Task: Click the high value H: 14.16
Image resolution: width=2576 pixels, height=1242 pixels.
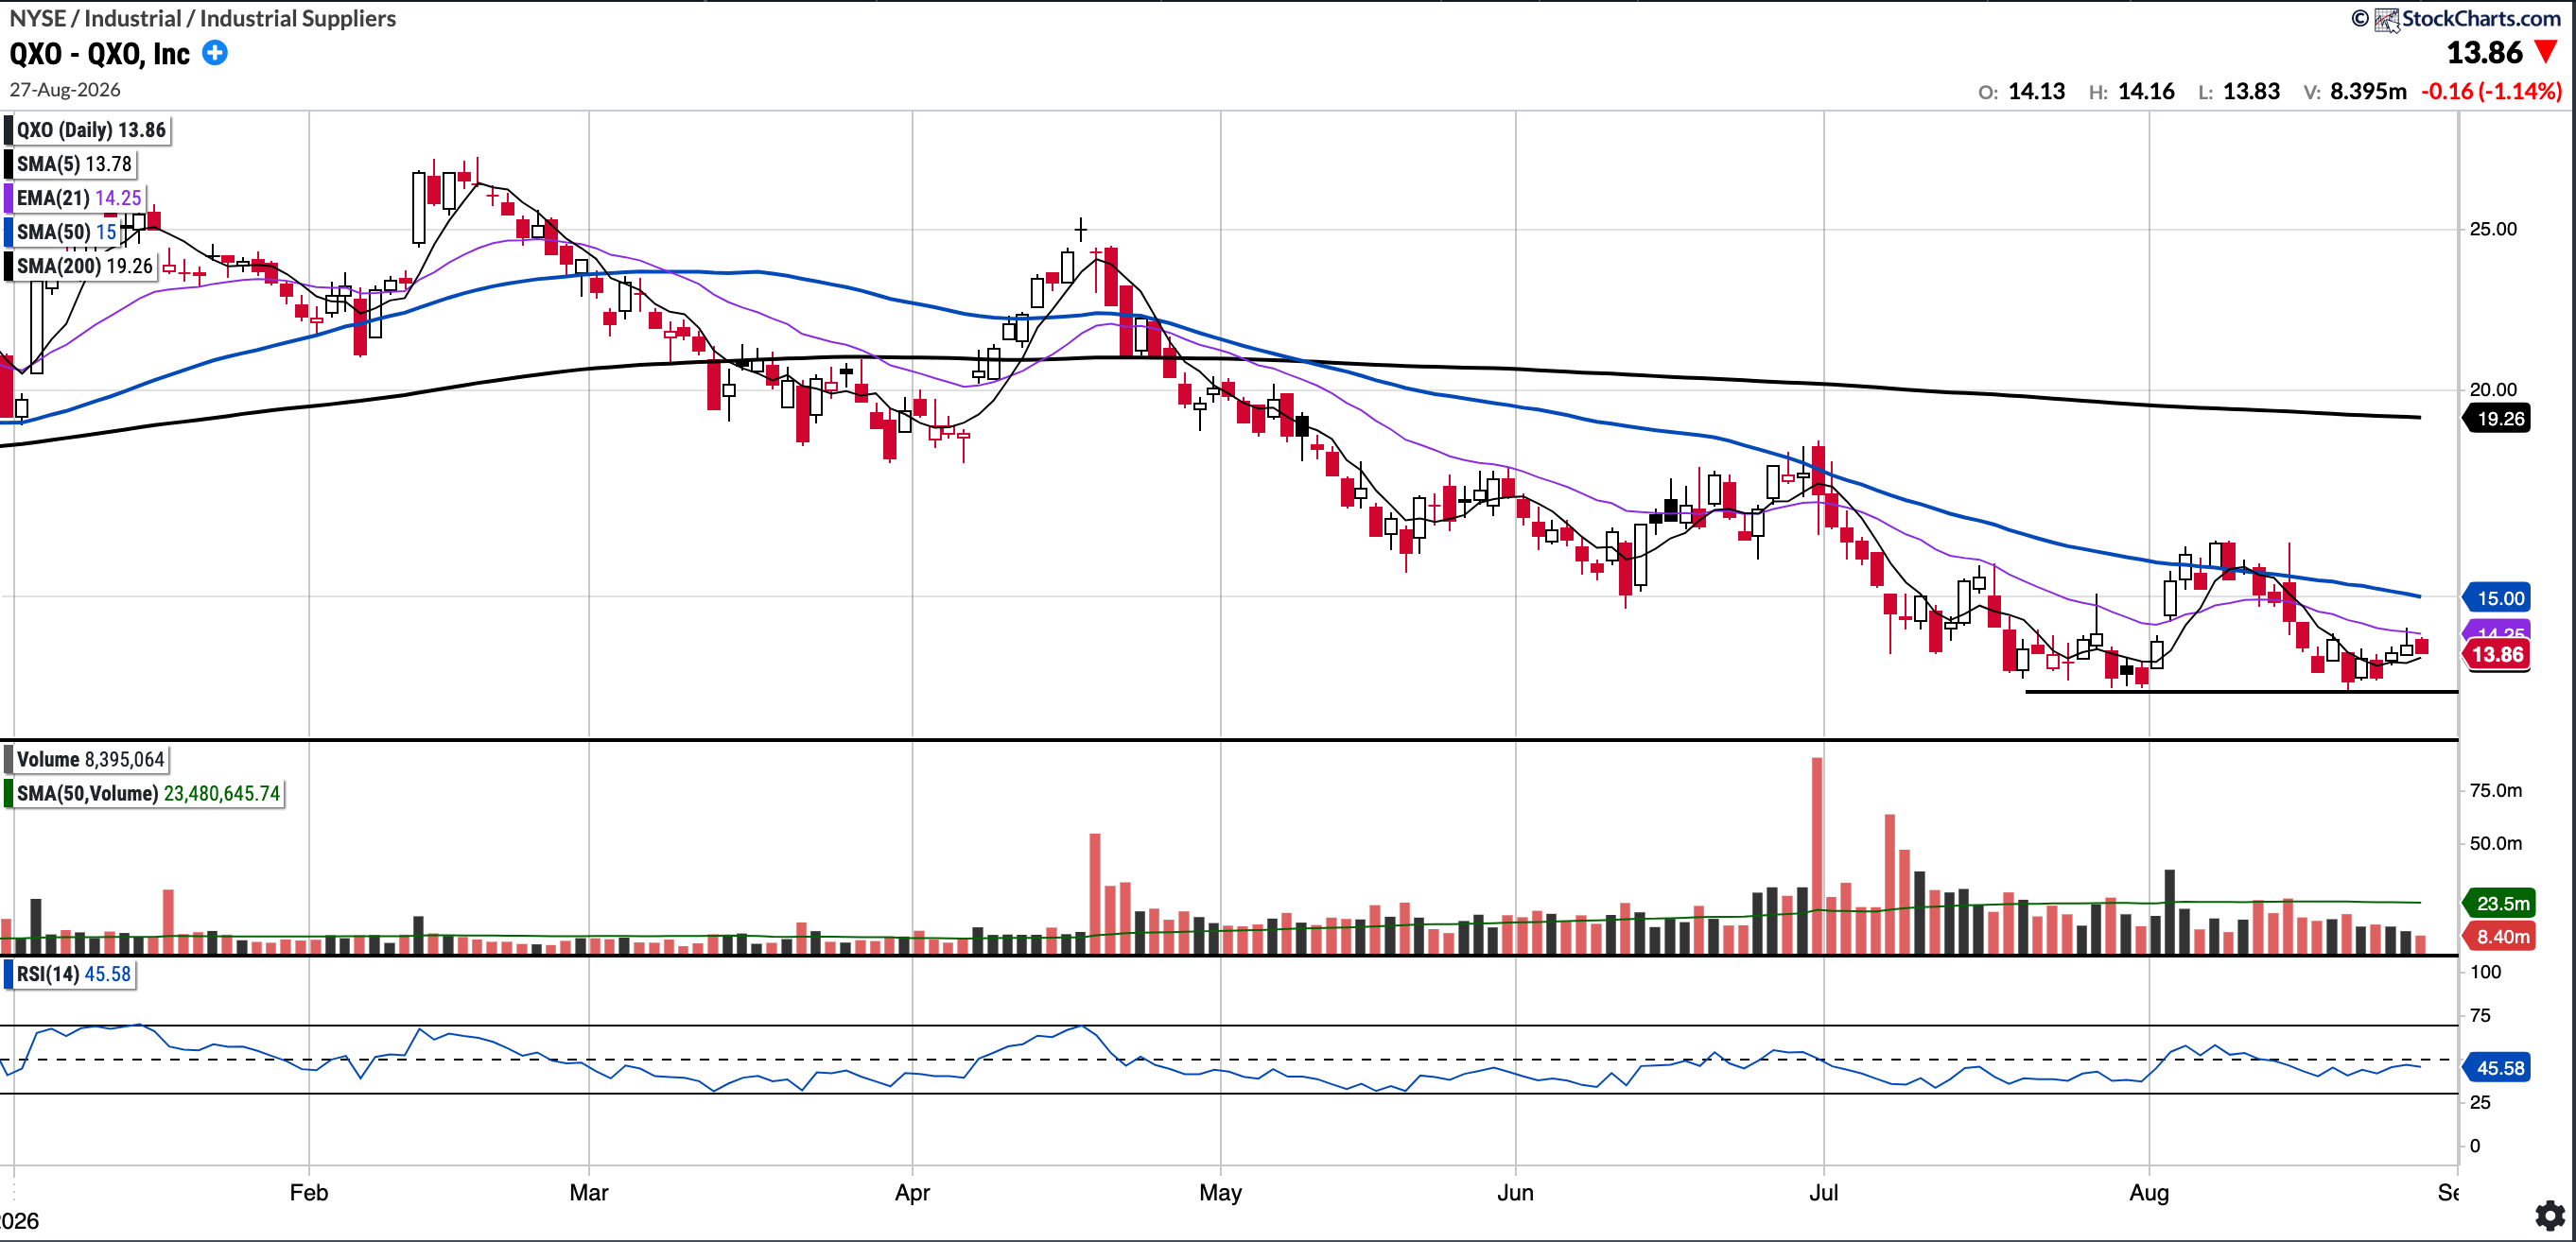Action: click(x=2131, y=92)
